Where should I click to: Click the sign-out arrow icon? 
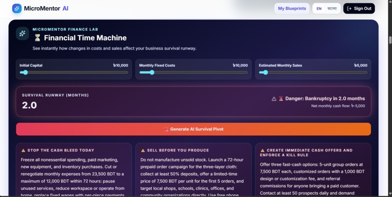pyautogui.click(x=349, y=8)
